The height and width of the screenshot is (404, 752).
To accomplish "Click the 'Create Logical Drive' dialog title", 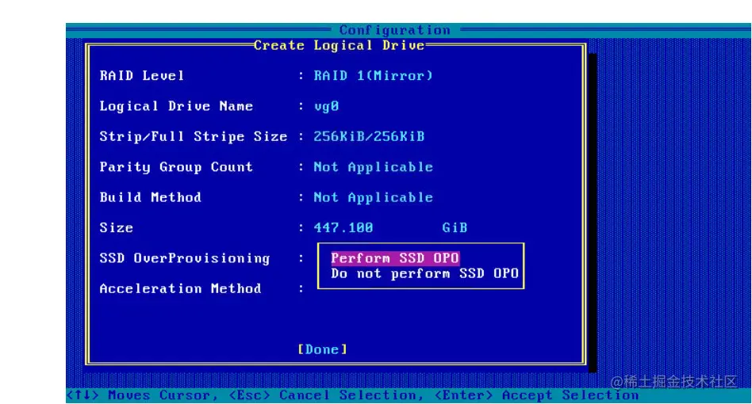I will (x=339, y=45).
